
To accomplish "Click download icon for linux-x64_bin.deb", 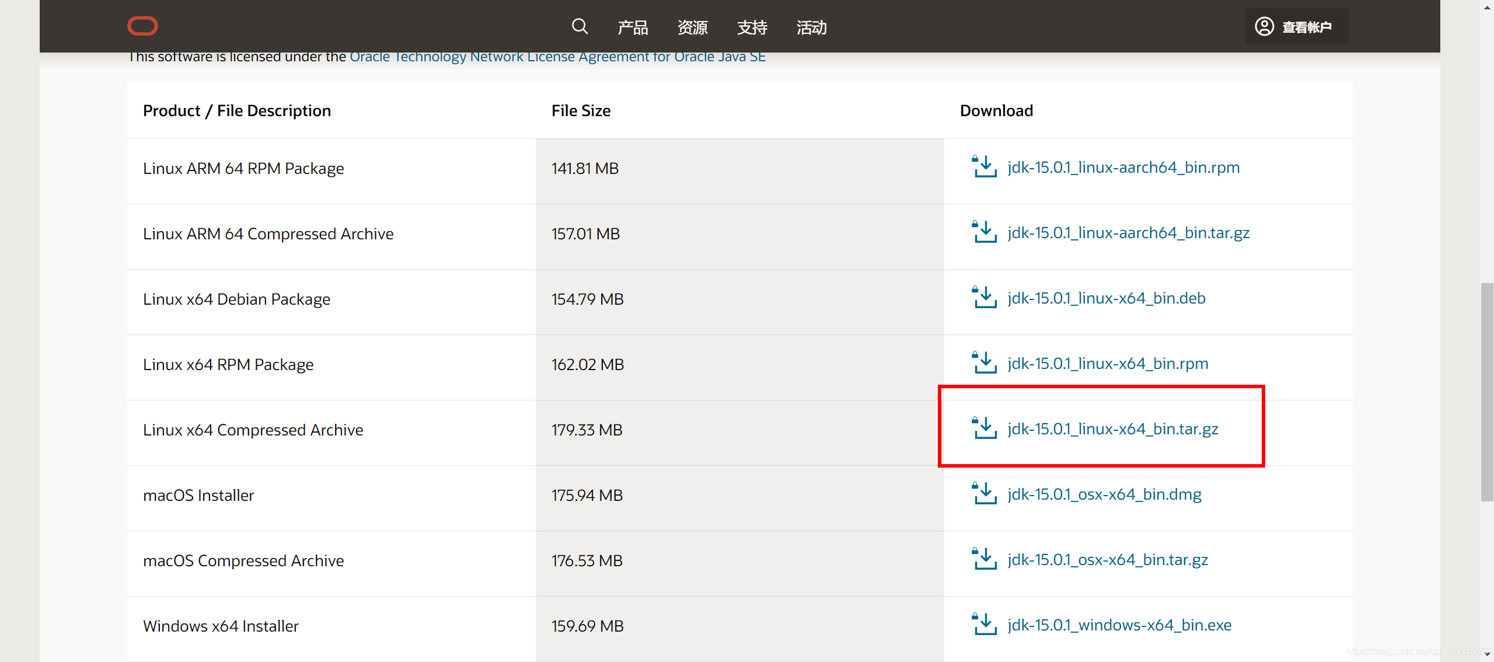I will [x=984, y=298].
